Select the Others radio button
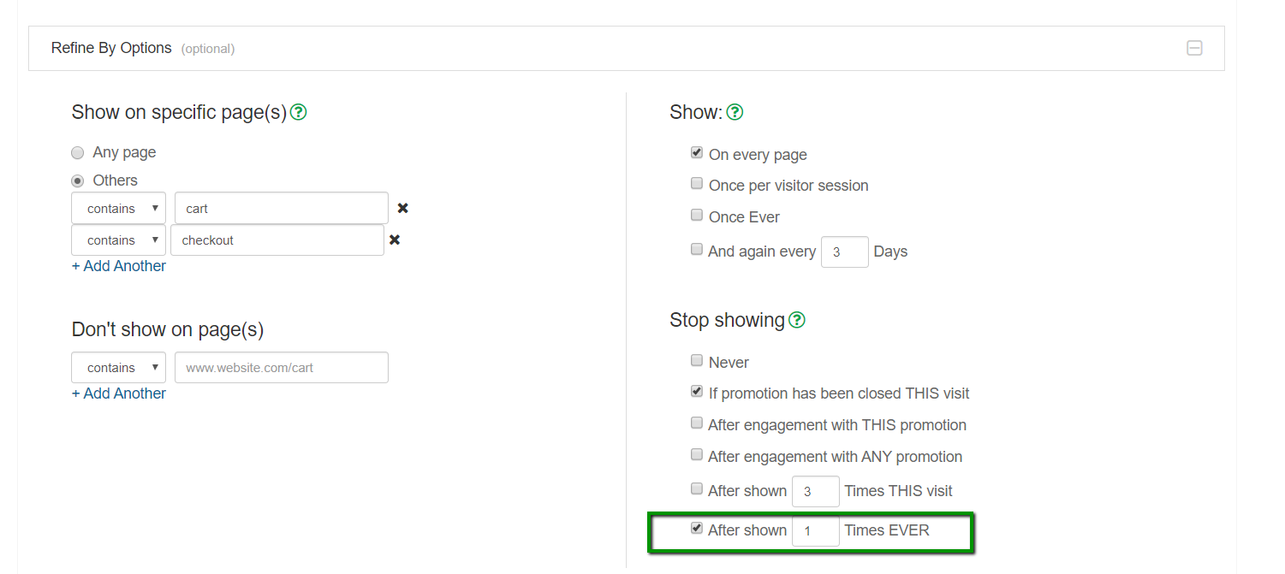1285x574 pixels. point(78,180)
